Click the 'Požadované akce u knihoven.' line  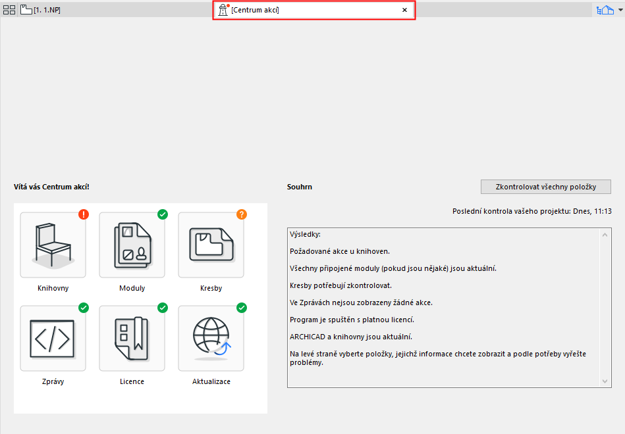(340, 251)
